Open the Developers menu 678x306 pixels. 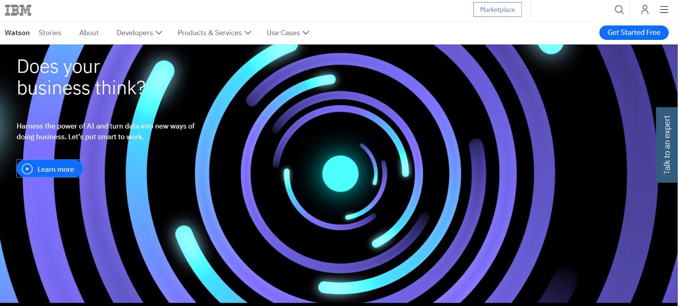[139, 33]
